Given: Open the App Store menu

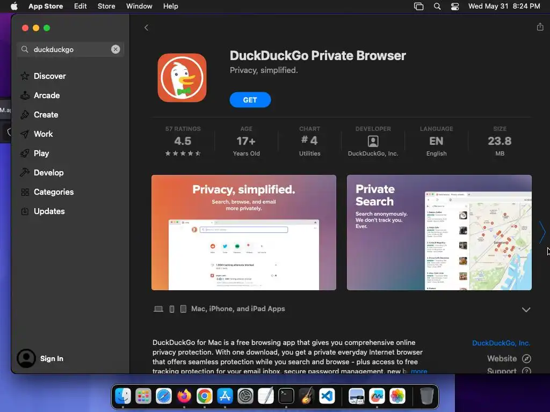Looking at the screenshot, I should click(46, 6).
